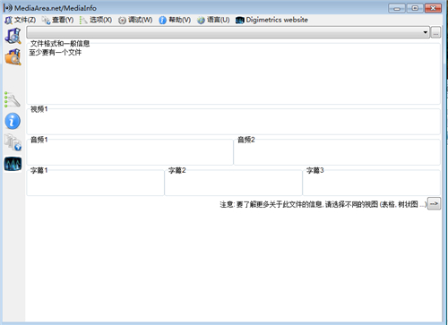Viewport: 448px width, 325px height.
Task: Open Digimetrics website menu item
Action: pos(271,20)
